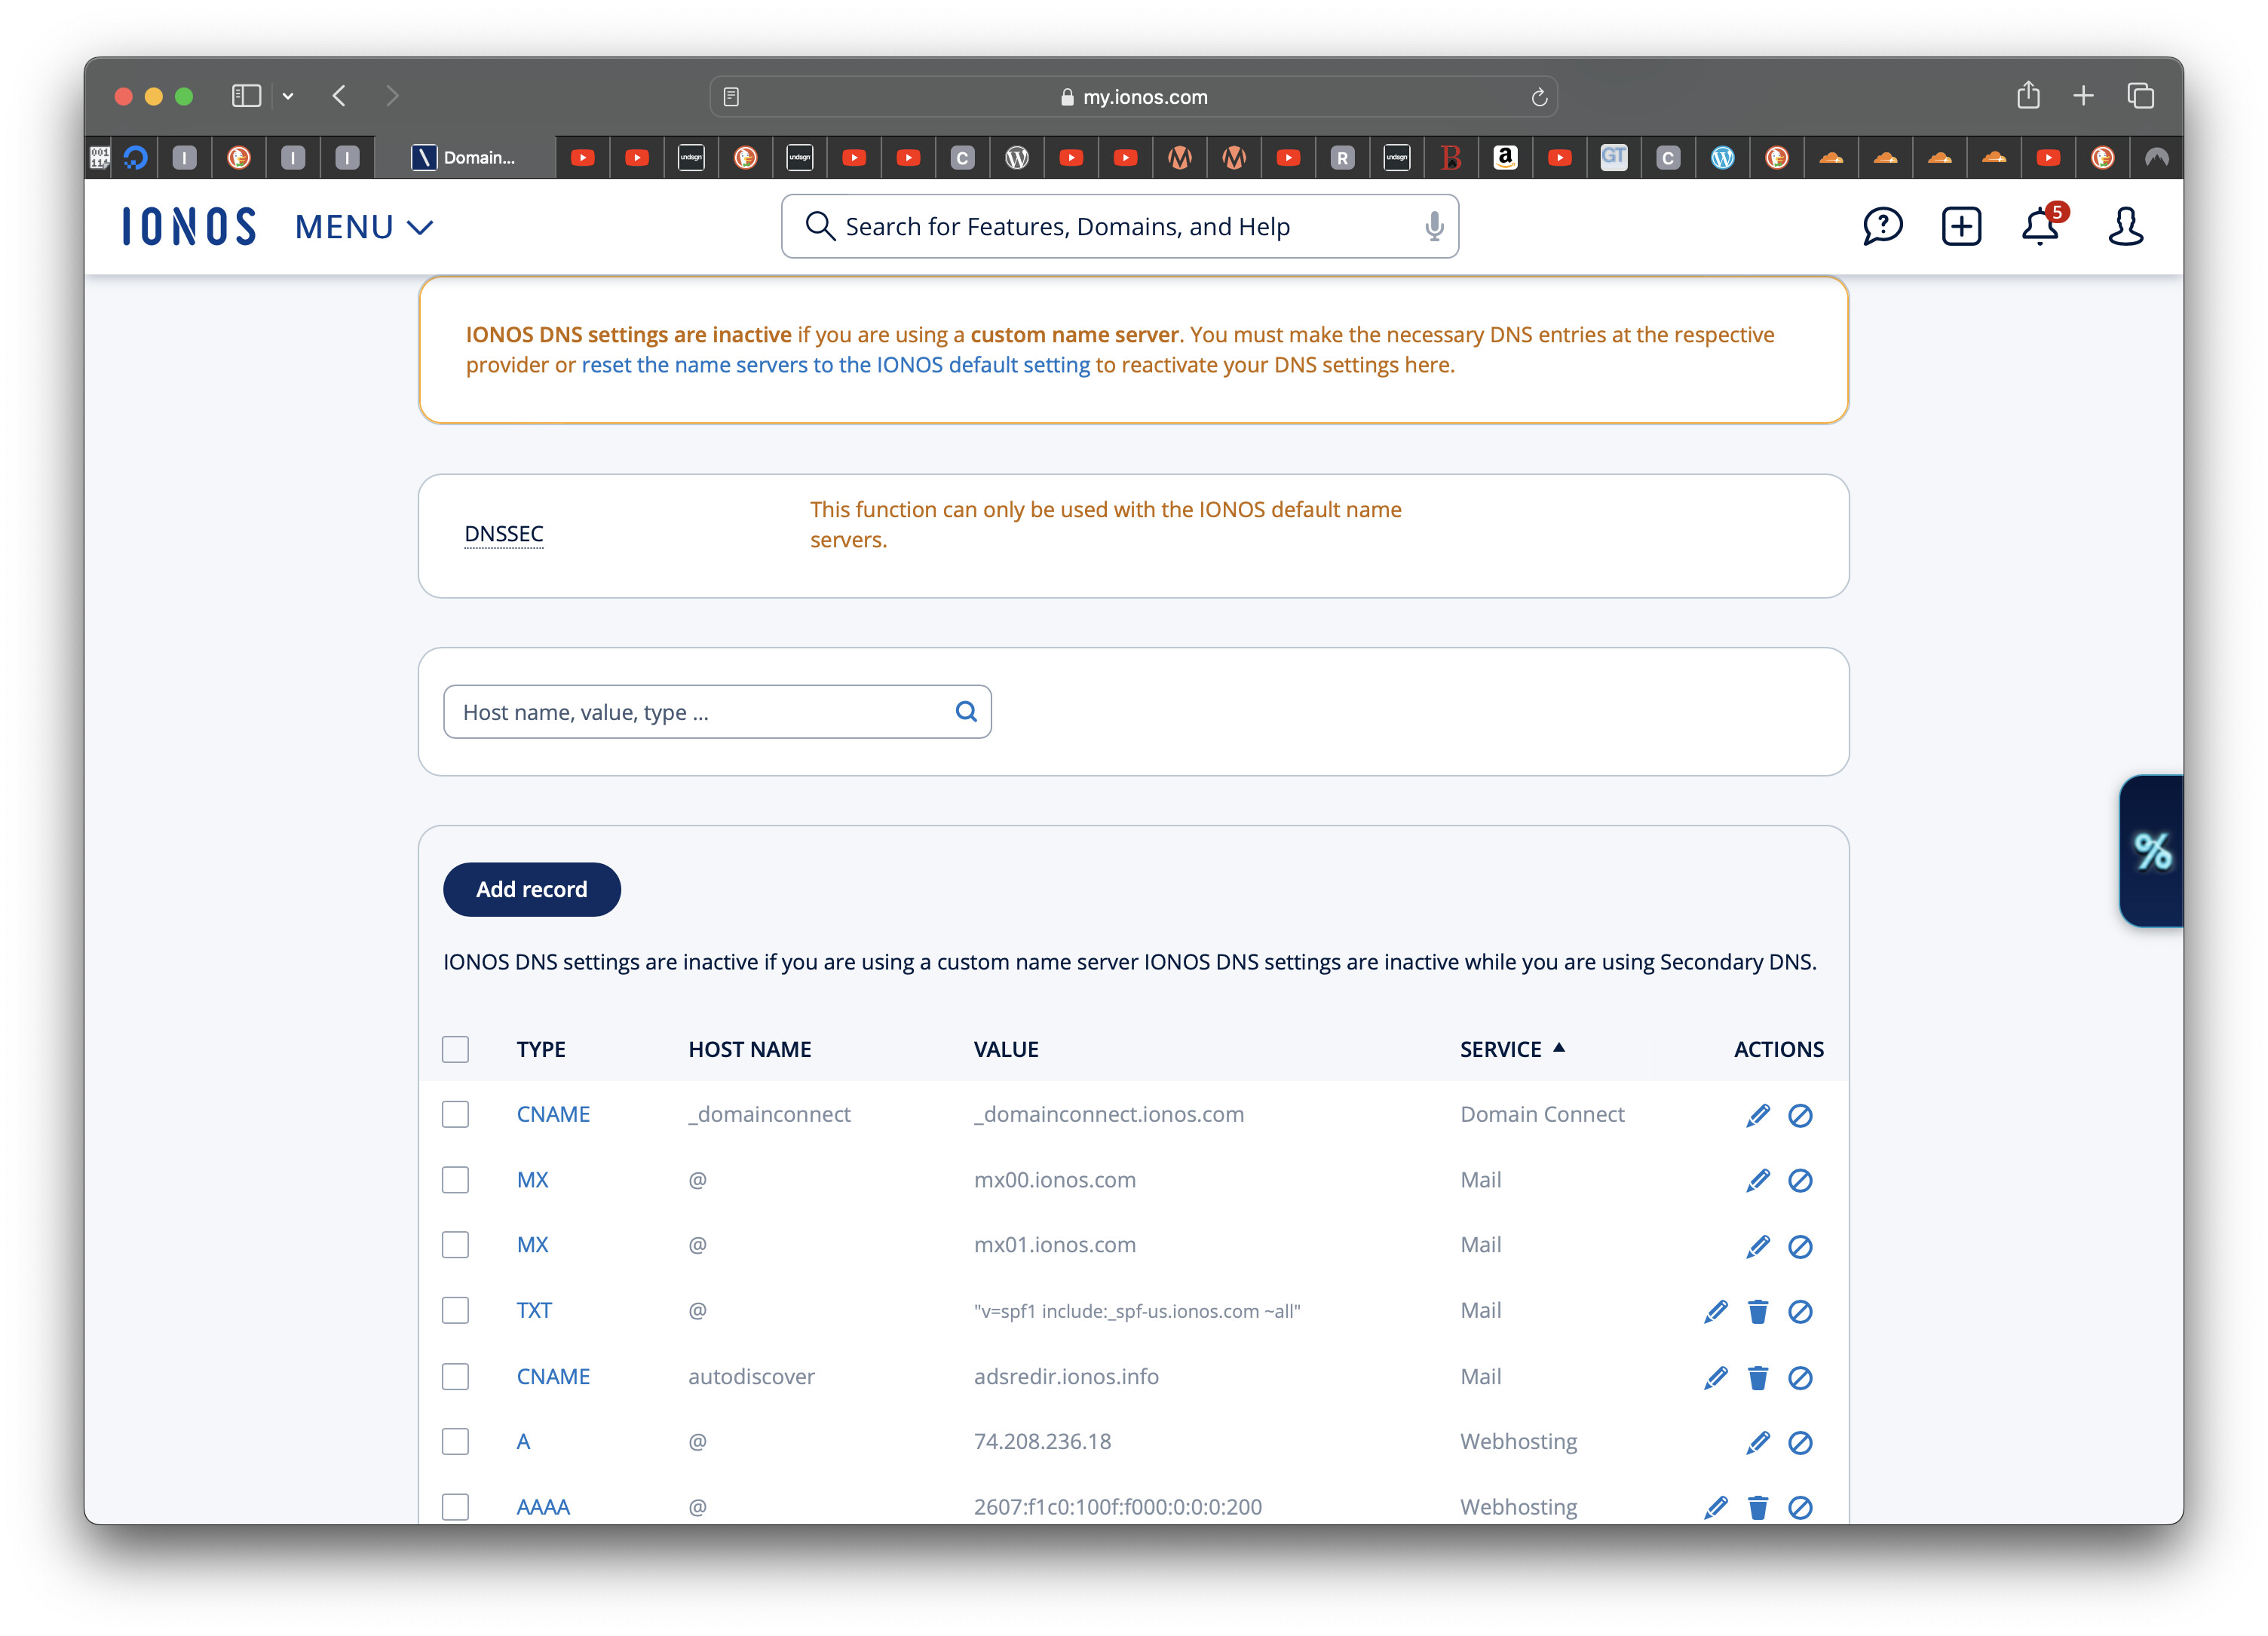Click the Add record button
2268x1636 pixels.
click(x=531, y=889)
